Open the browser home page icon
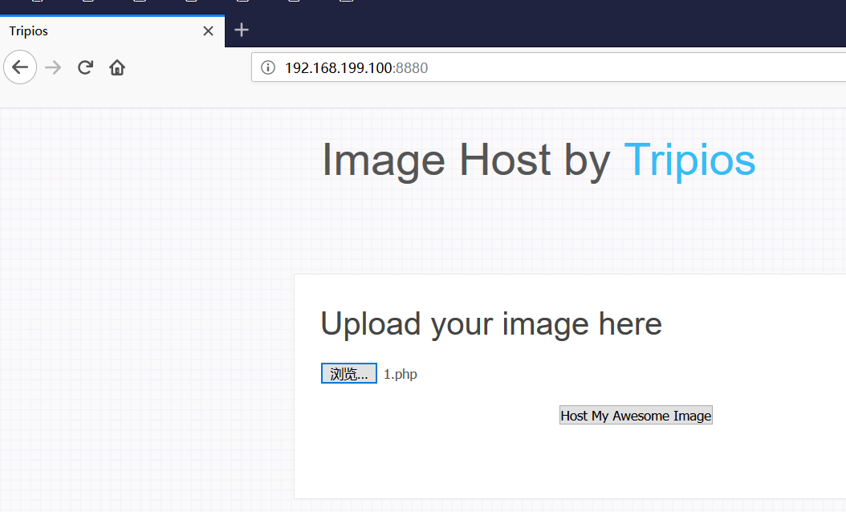This screenshot has height=512, width=846. pos(117,67)
